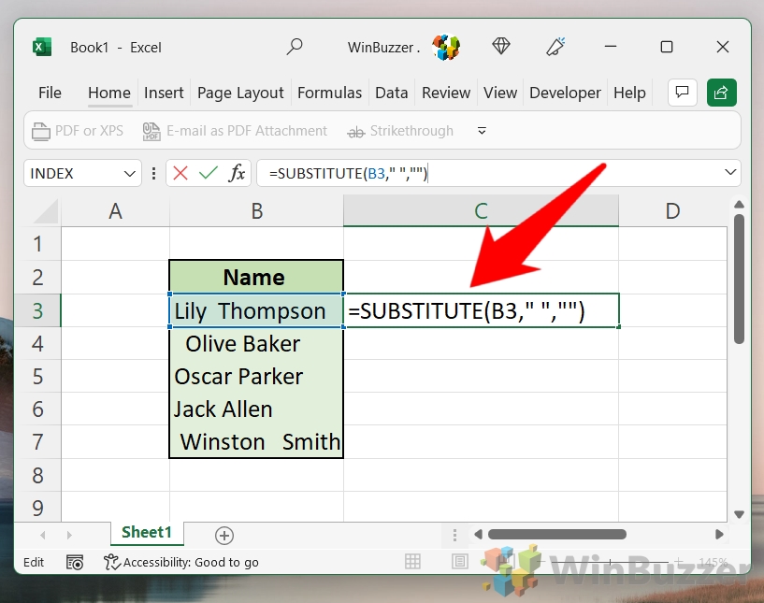Click the Insert Function fx icon
The width and height of the screenshot is (764, 603).
click(x=237, y=173)
